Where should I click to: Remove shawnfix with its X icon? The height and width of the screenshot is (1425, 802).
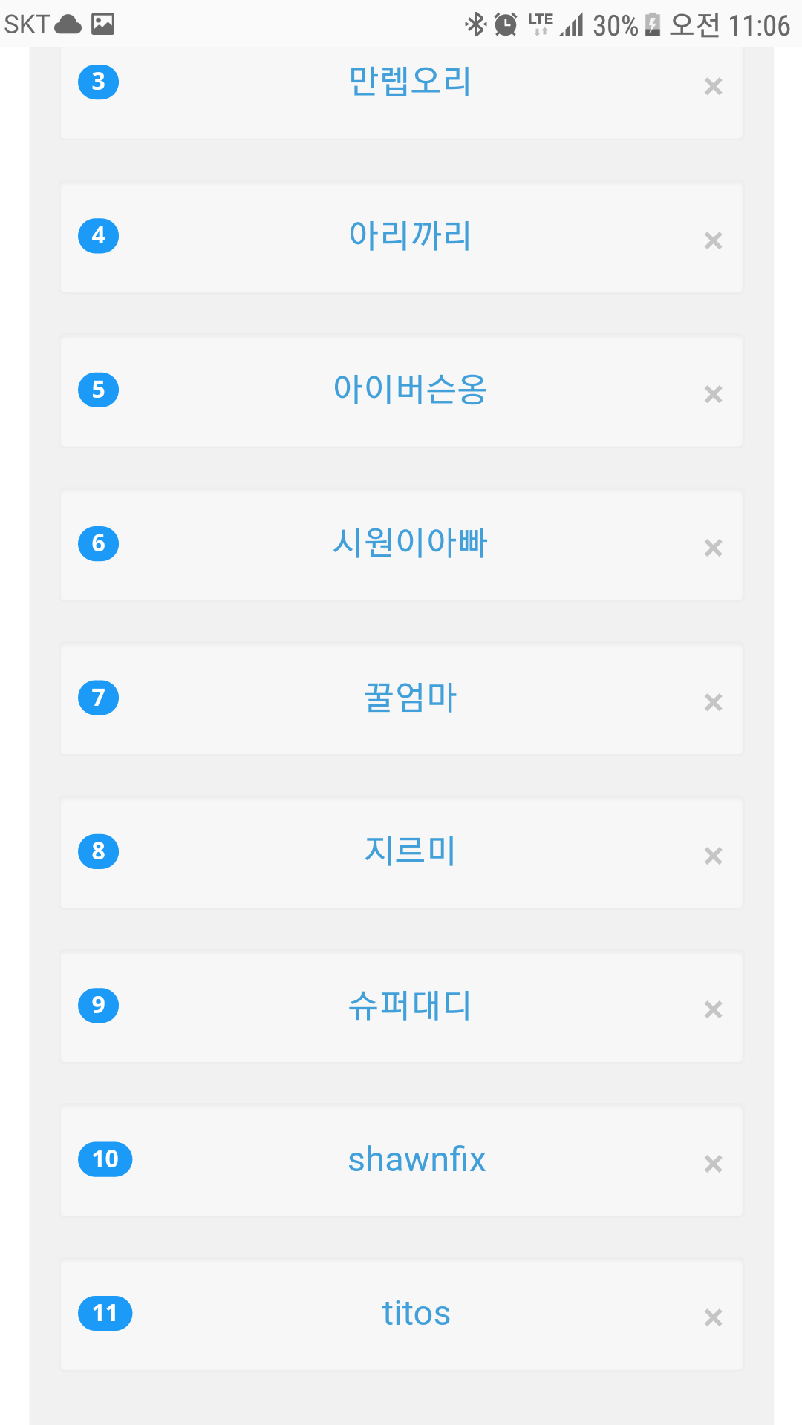(x=713, y=1164)
